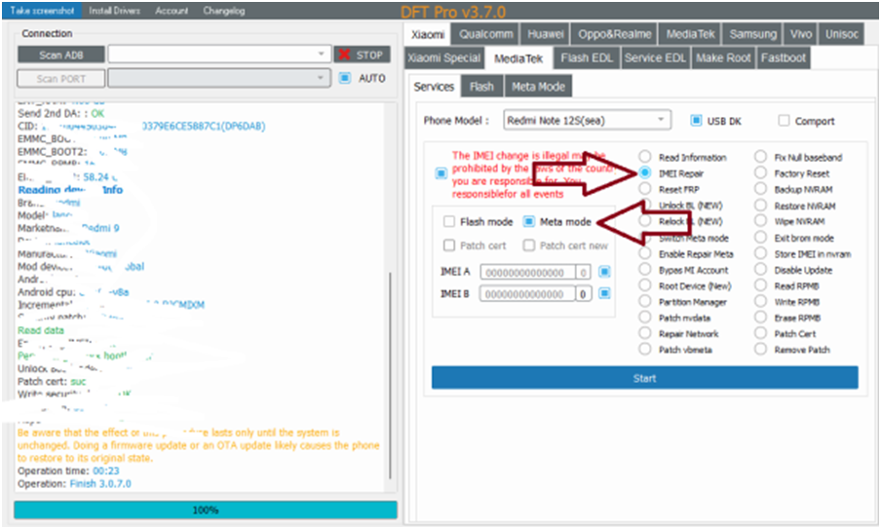Image resolution: width=881 pixels, height=529 pixels.
Task: Toggle the IMEI warning agreement checkbox
Action: point(441,173)
